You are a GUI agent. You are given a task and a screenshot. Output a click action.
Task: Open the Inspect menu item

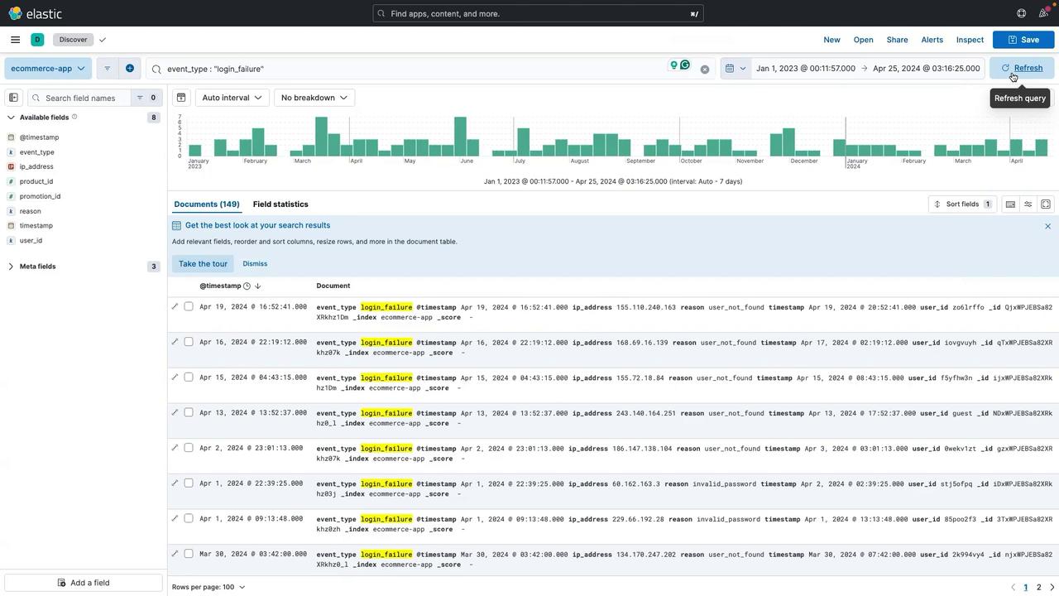[970, 40]
